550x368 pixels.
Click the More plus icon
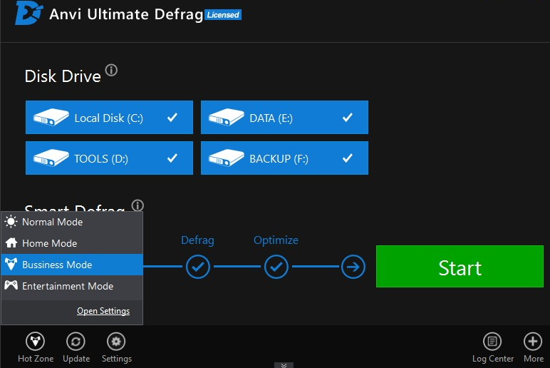(x=533, y=342)
